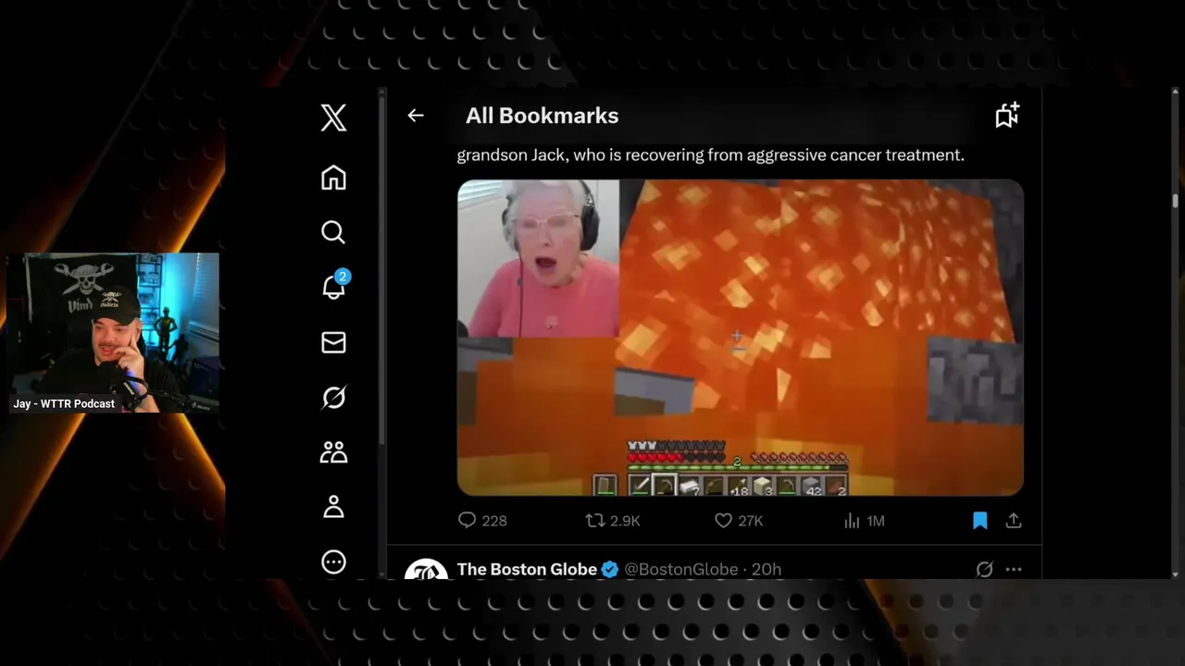Screen dimensions: 1185x666
Task: Open Grok icon on Boston Globe post
Action: tap(984, 570)
